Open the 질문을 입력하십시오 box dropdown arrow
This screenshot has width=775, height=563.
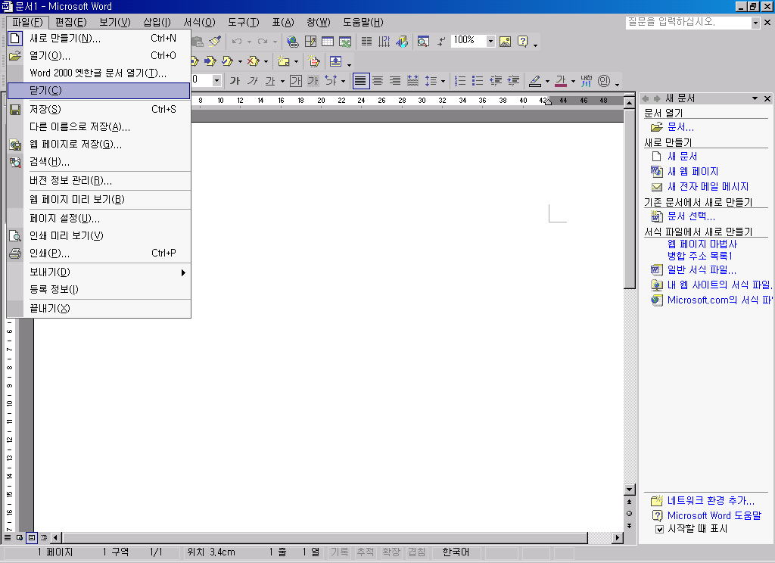click(755, 23)
